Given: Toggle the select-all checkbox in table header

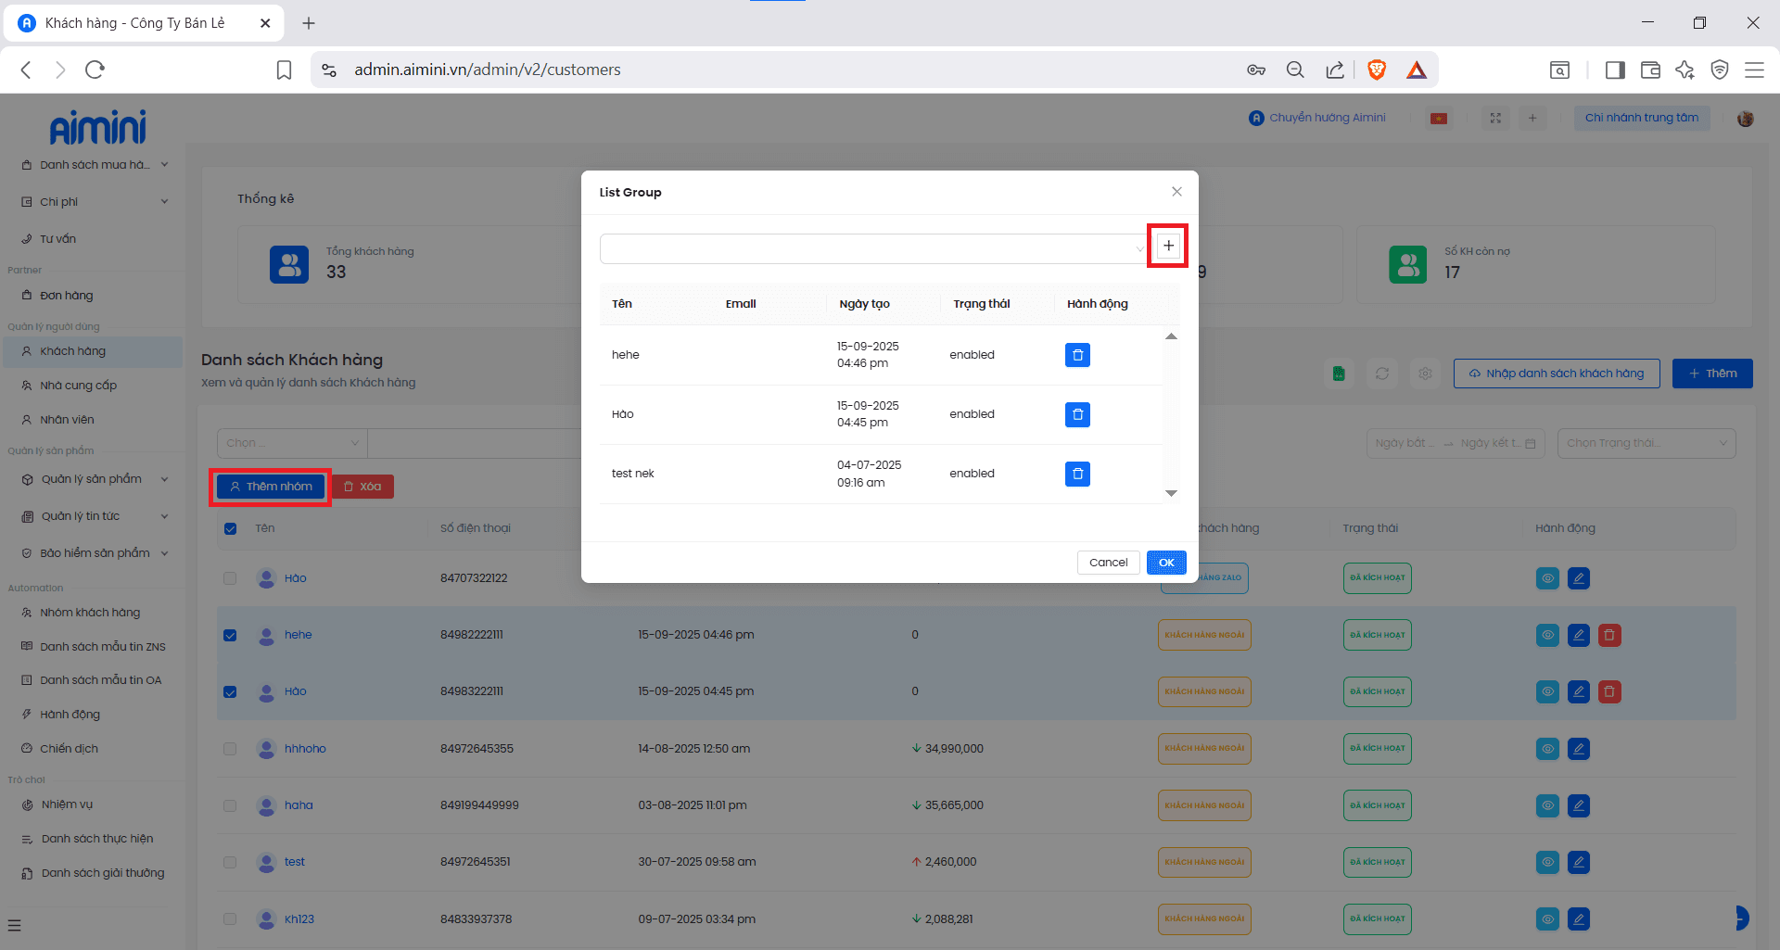Looking at the screenshot, I should click(x=230, y=528).
